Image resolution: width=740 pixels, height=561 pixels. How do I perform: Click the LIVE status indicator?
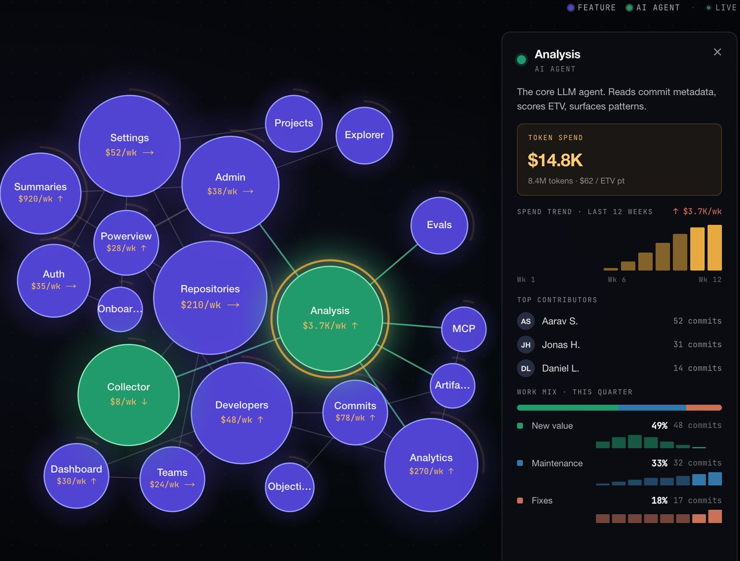click(x=721, y=8)
